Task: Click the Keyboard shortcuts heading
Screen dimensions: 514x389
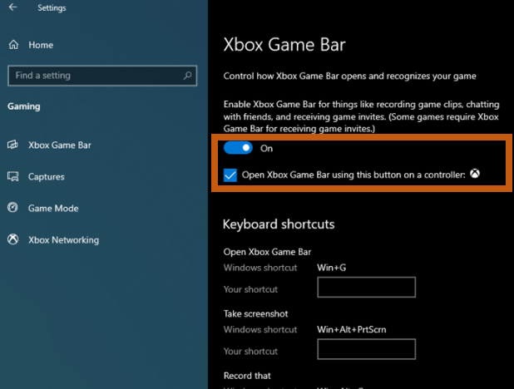Action: point(279,224)
